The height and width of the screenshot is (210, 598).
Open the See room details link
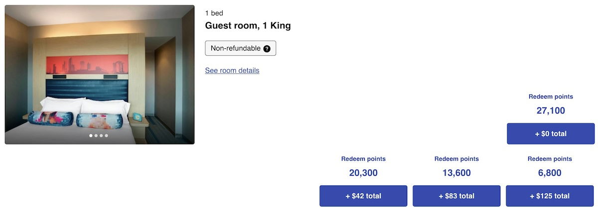[232, 71]
